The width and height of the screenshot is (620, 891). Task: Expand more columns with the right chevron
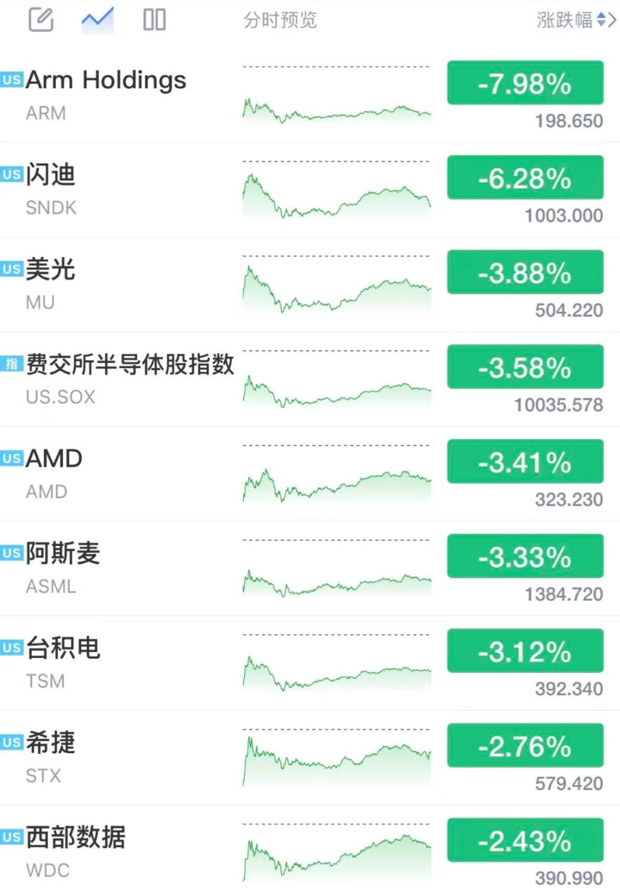pos(612,20)
